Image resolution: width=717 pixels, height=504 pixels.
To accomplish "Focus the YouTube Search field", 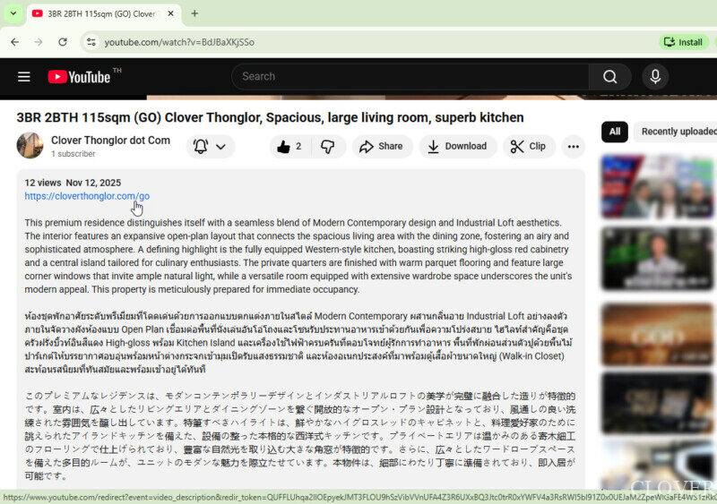I will pyautogui.click(x=410, y=77).
